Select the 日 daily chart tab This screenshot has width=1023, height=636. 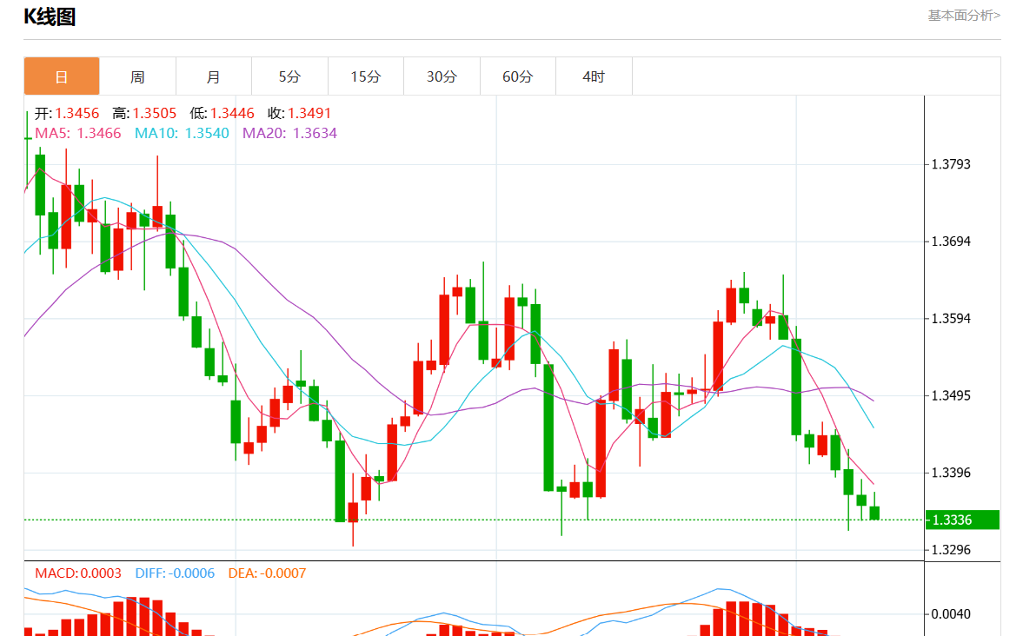[x=62, y=76]
